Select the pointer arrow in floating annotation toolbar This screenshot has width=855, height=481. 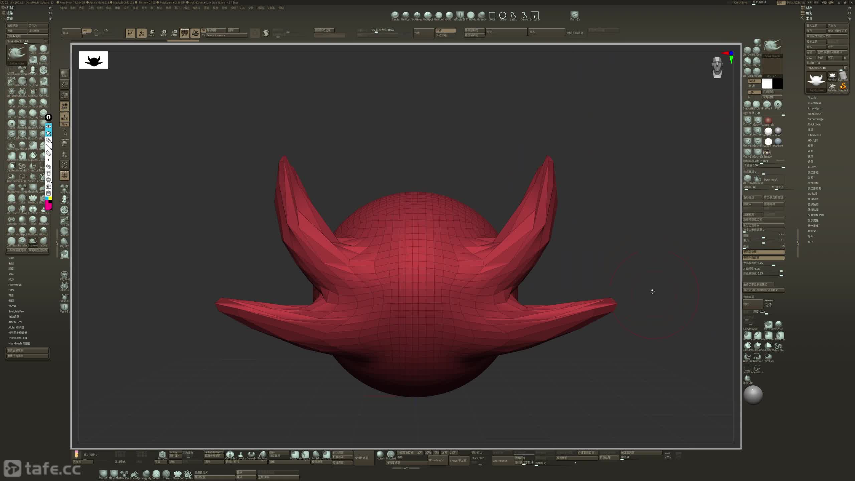48,133
